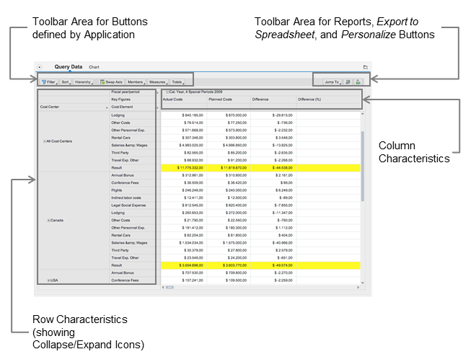Click the vertical scrollbar down arrow

click(x=362, y=283)
